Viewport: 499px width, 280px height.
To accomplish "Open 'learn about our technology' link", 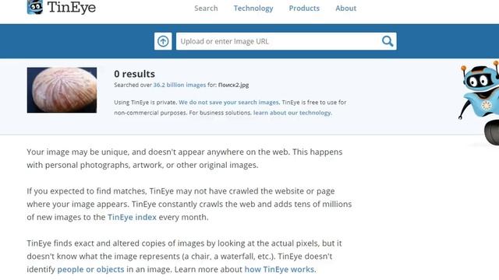I will (x=292, y=113).
